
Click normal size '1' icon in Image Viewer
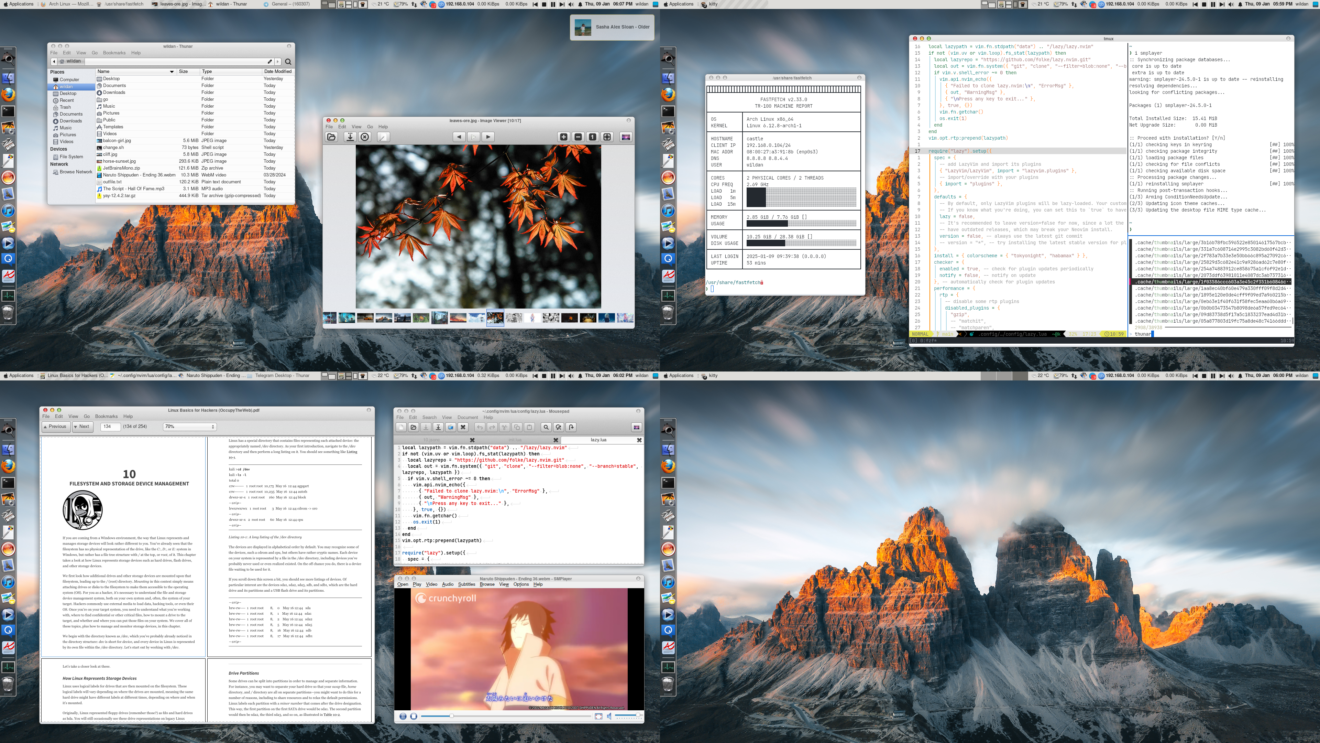[x=592, y=137]
